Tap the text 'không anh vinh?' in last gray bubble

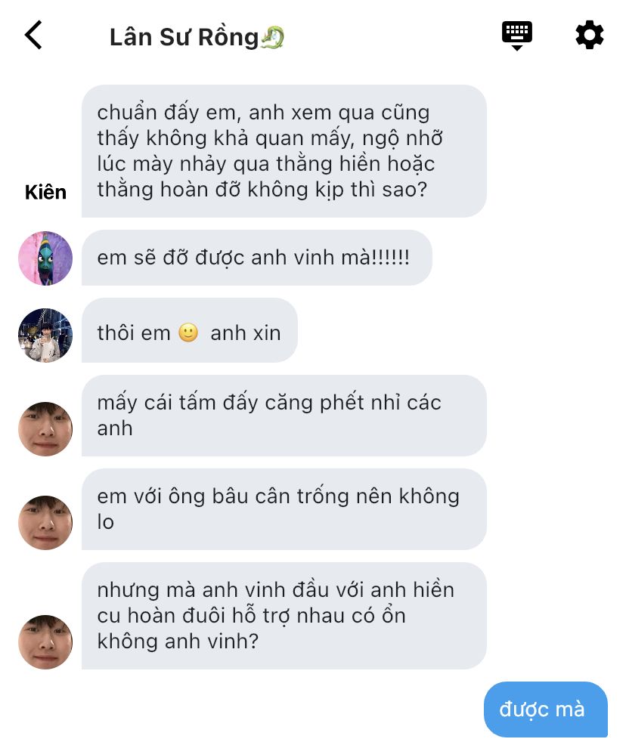pyautogui.click(x=178, y=642)
